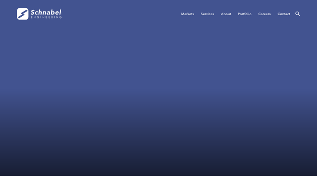This screenshot has width=317, height=178.
Task: Select Contact in the navigation bar
Action: tap(284, 14)
